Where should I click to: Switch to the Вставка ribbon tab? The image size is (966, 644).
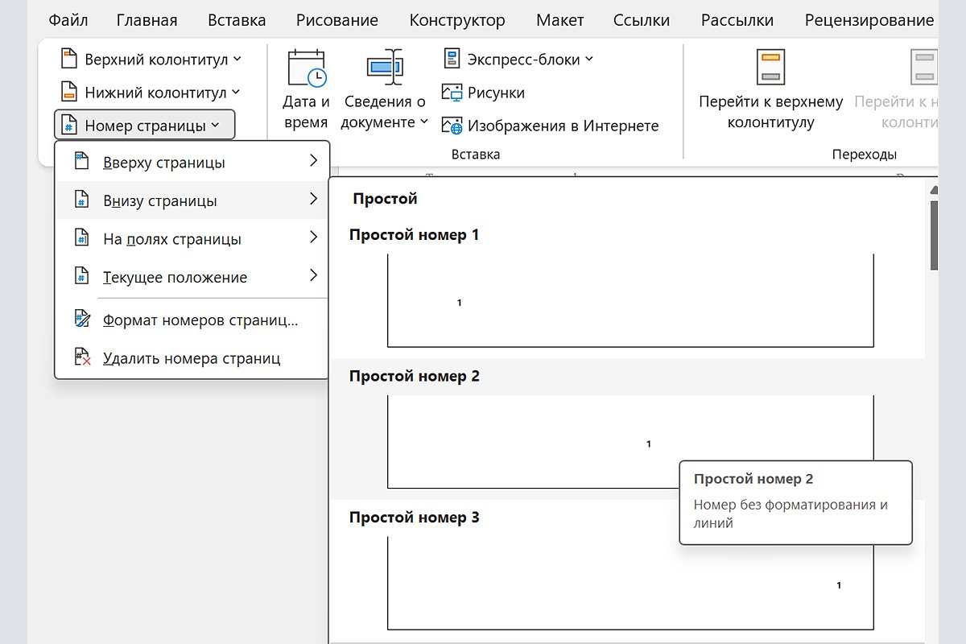pos(237,20)
